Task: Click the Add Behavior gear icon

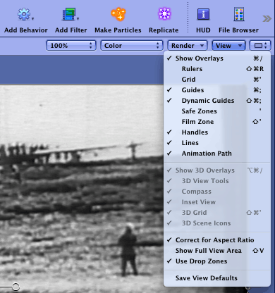Action: pos(24,14)
